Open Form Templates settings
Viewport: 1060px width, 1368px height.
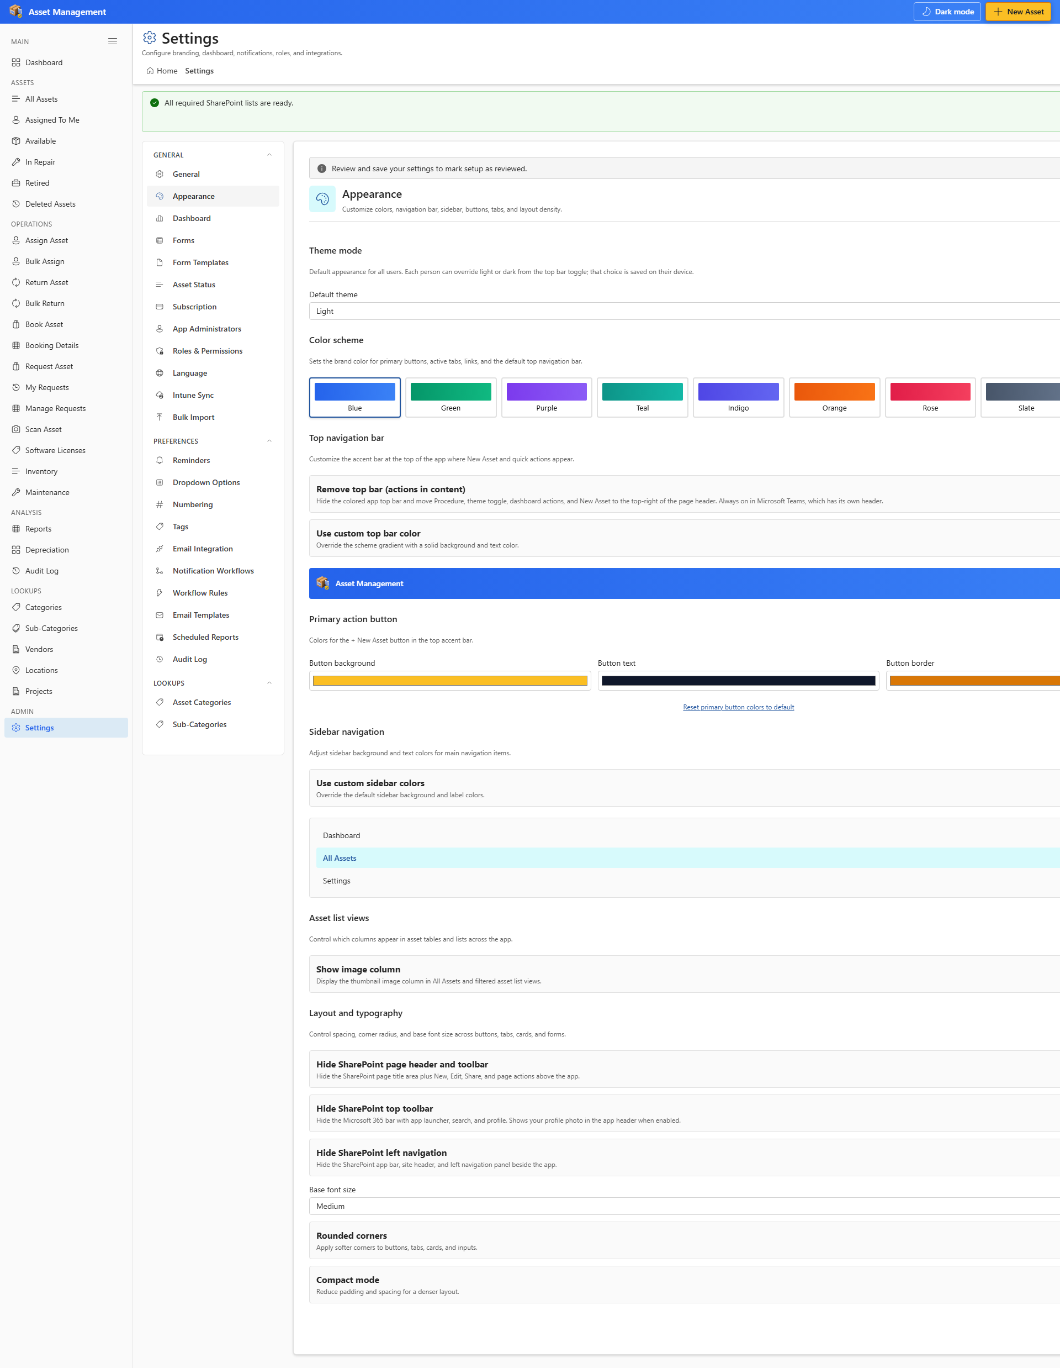click(213, 262)
